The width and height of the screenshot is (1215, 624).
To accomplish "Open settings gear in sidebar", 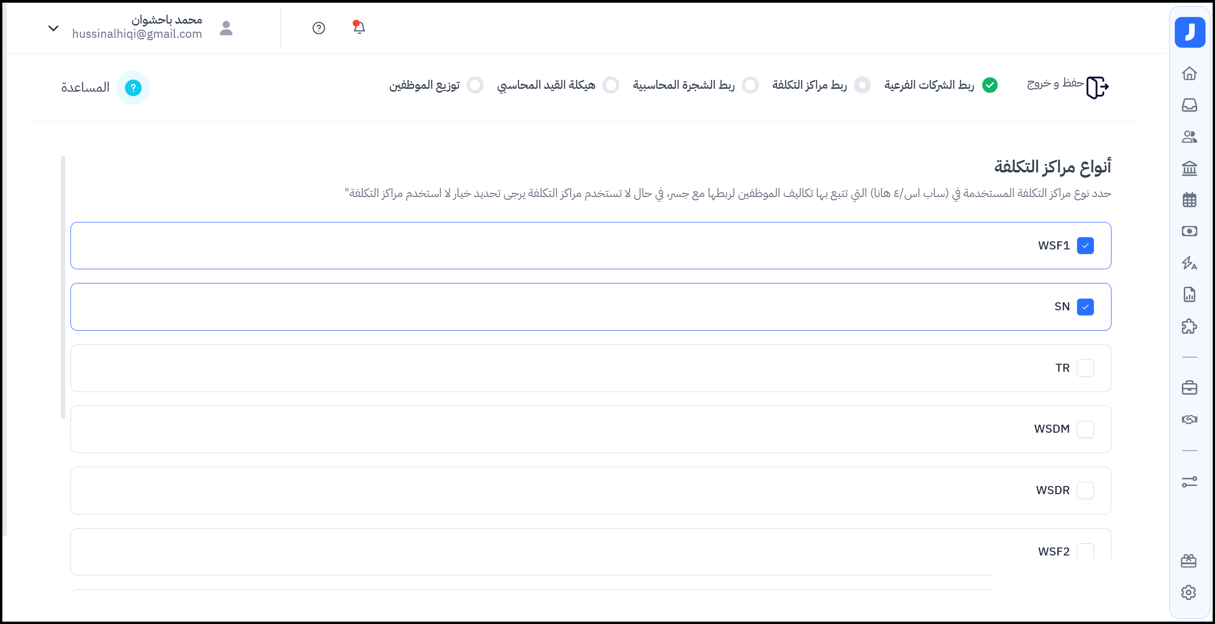I will coord(1188,592).
